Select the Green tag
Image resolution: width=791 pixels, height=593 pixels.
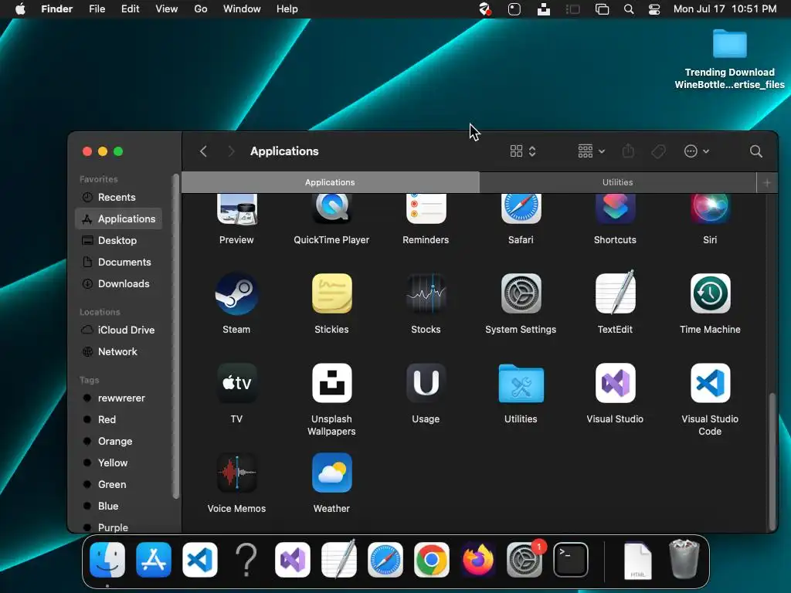118,485
